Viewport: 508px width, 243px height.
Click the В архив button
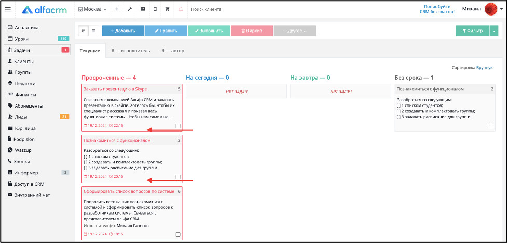(x=252, y=31)
